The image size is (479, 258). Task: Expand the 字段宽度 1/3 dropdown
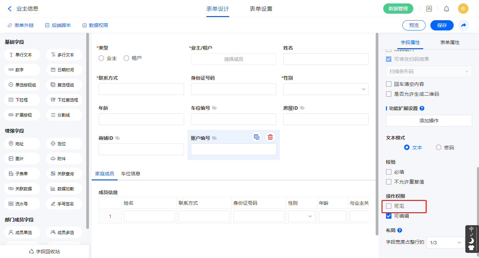445,243
